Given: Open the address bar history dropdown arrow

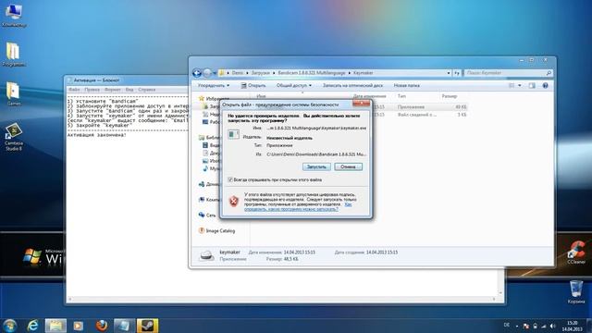Looking at the screenshot, I should pos(449,73).
